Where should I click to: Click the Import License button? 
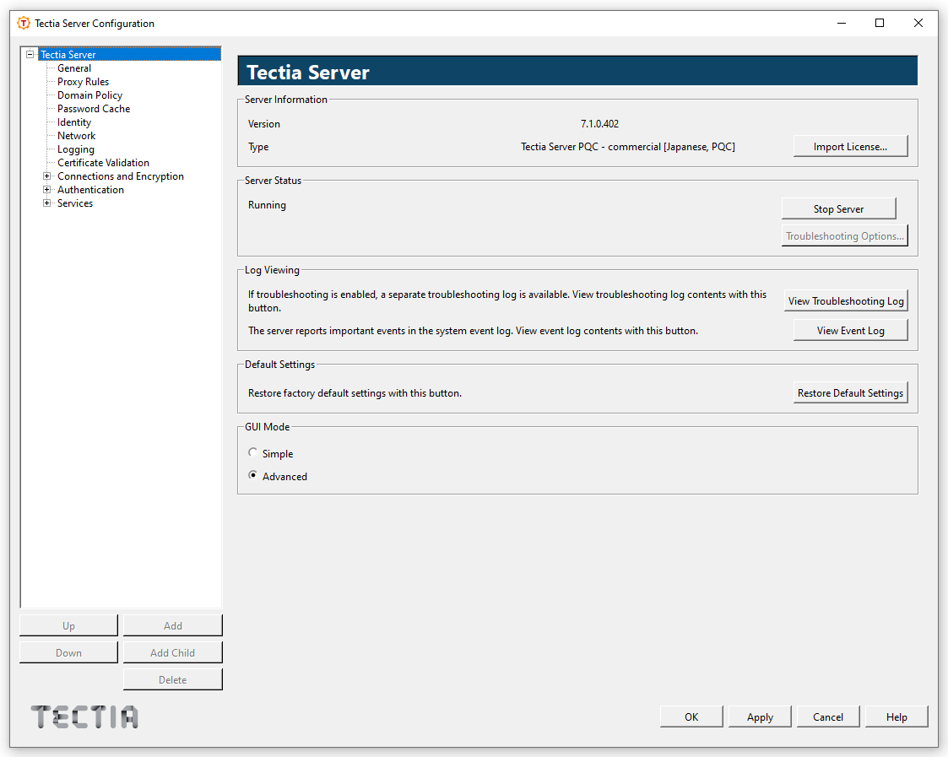pyautogui.click(x=850, y=146)
